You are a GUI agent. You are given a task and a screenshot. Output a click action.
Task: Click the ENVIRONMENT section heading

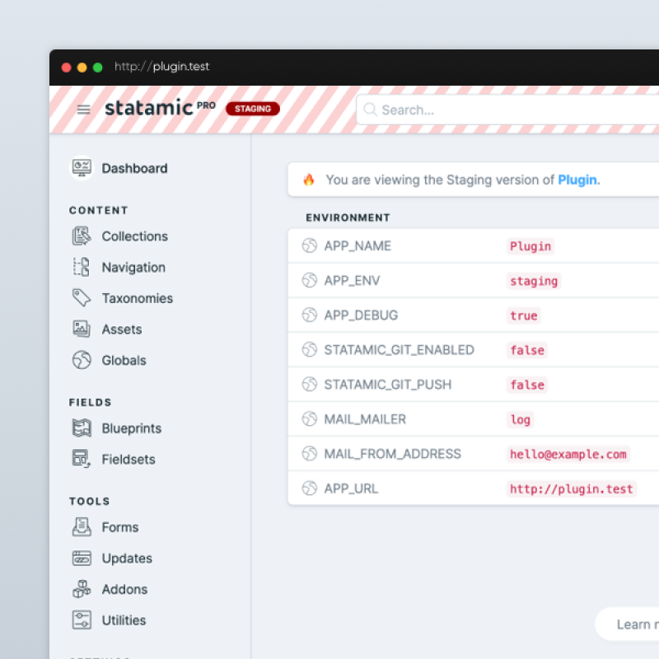coord(348,217)
